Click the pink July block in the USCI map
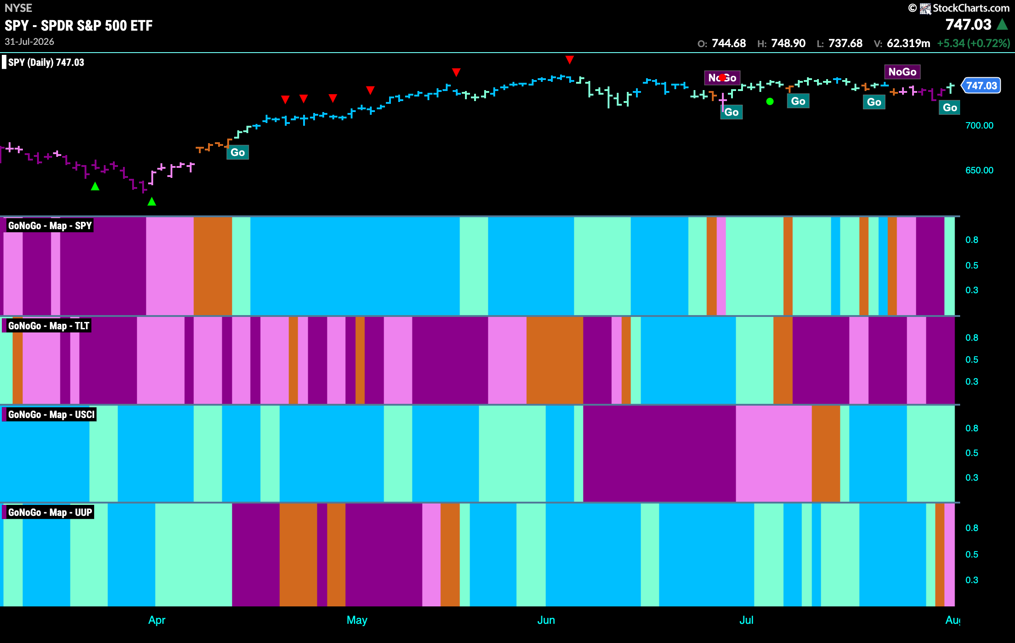 coord(774,454)
